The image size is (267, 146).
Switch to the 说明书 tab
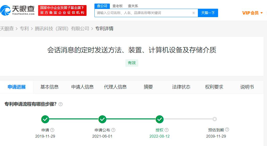[247, 87]
